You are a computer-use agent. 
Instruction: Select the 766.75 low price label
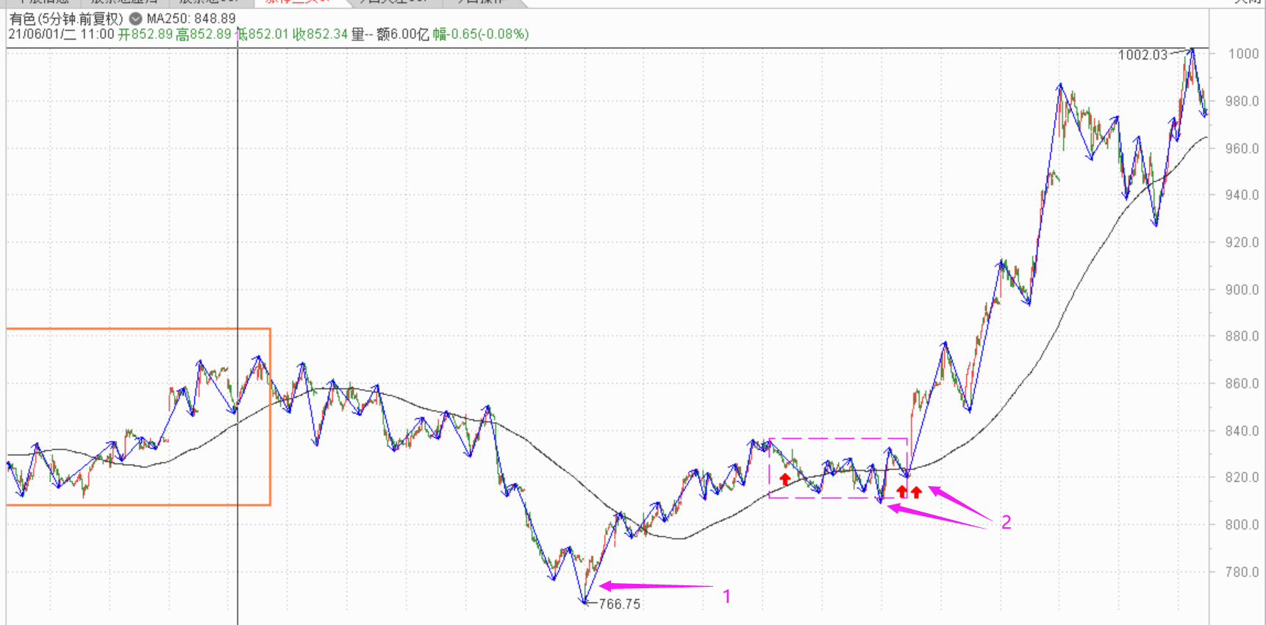(x=619, y=604)
